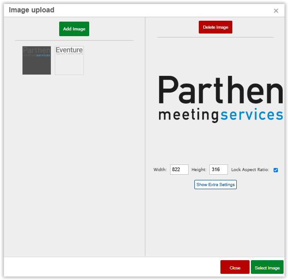
Task: Select the Eventure logo thumbnail
Action: coord(69,60)
